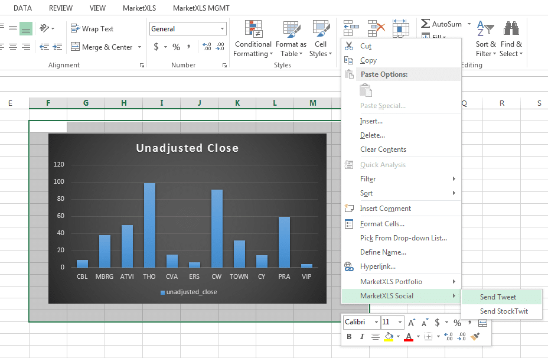Increase indent icon in Alignment group

57,47
